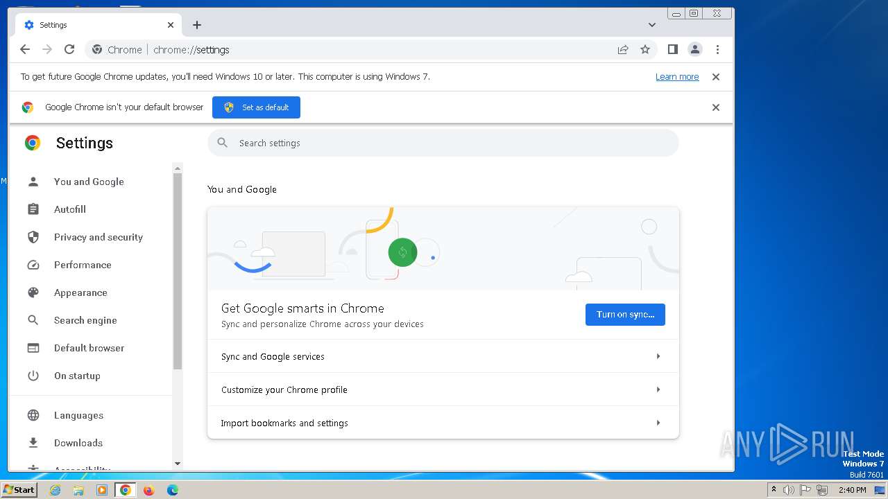Viewport: 888px width, 499px height.
Task: Click the Learn more link
Action: 677,77
